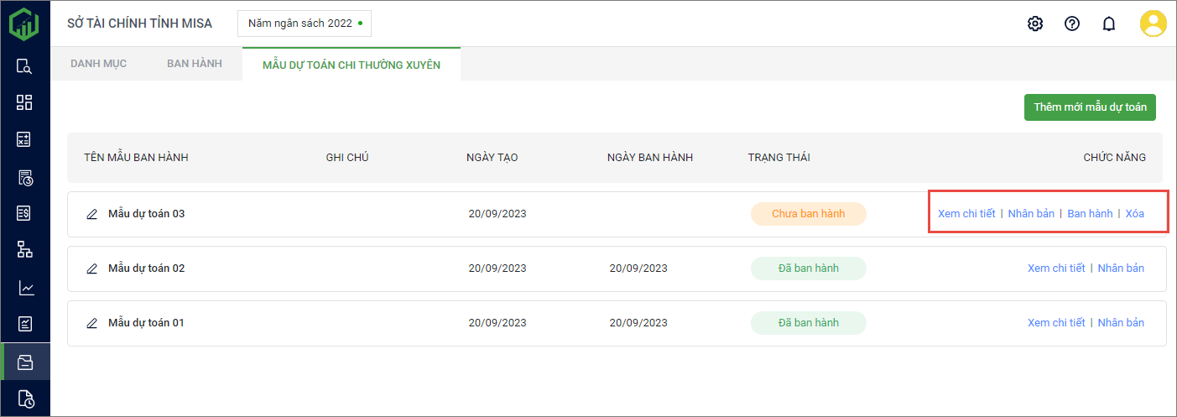The image size is (1177, 417).
Task: Open the organization chart sidebar icon
Action: coord(24,249)
